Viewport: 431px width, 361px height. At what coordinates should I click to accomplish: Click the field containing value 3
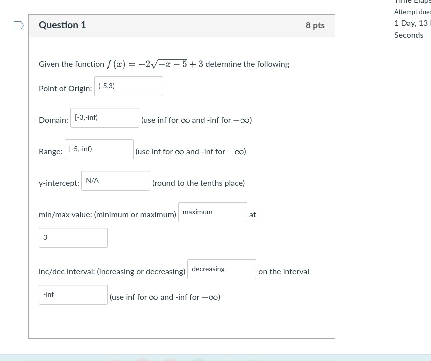(x=73, y=238)
